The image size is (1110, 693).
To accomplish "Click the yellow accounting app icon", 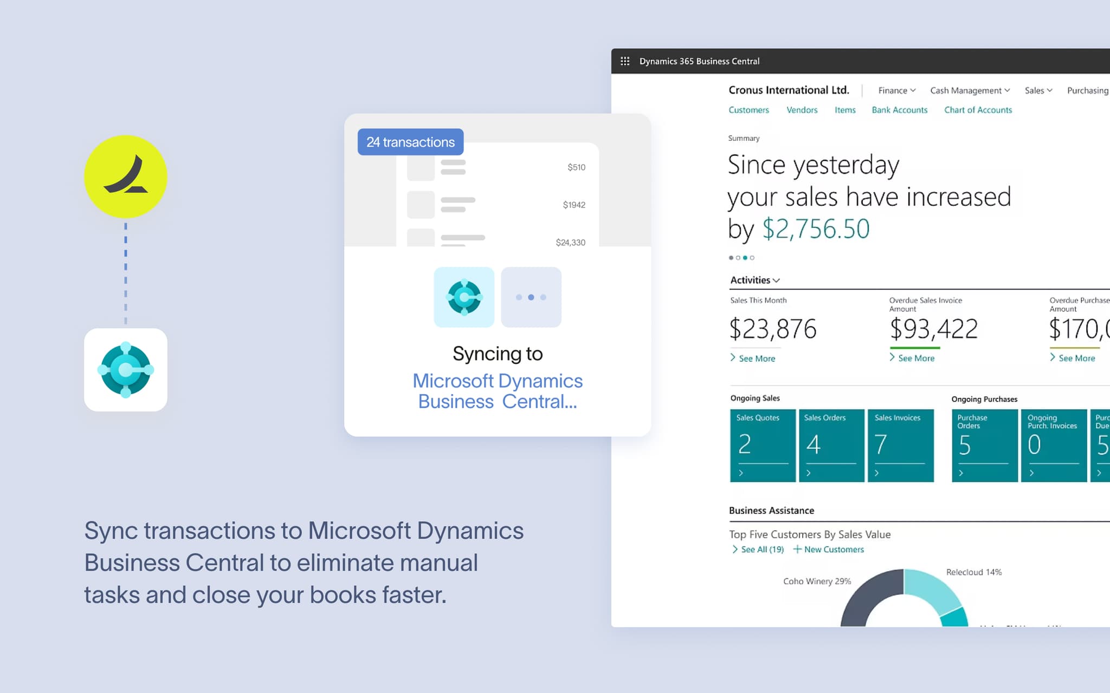I will pos(125,176).
